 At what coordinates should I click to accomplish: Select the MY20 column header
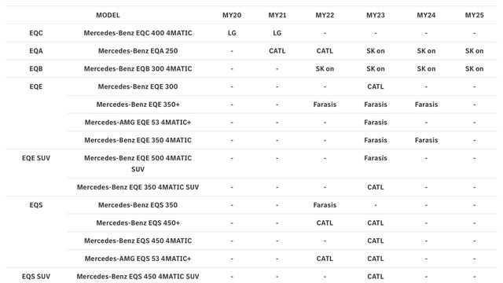(232, 15)
